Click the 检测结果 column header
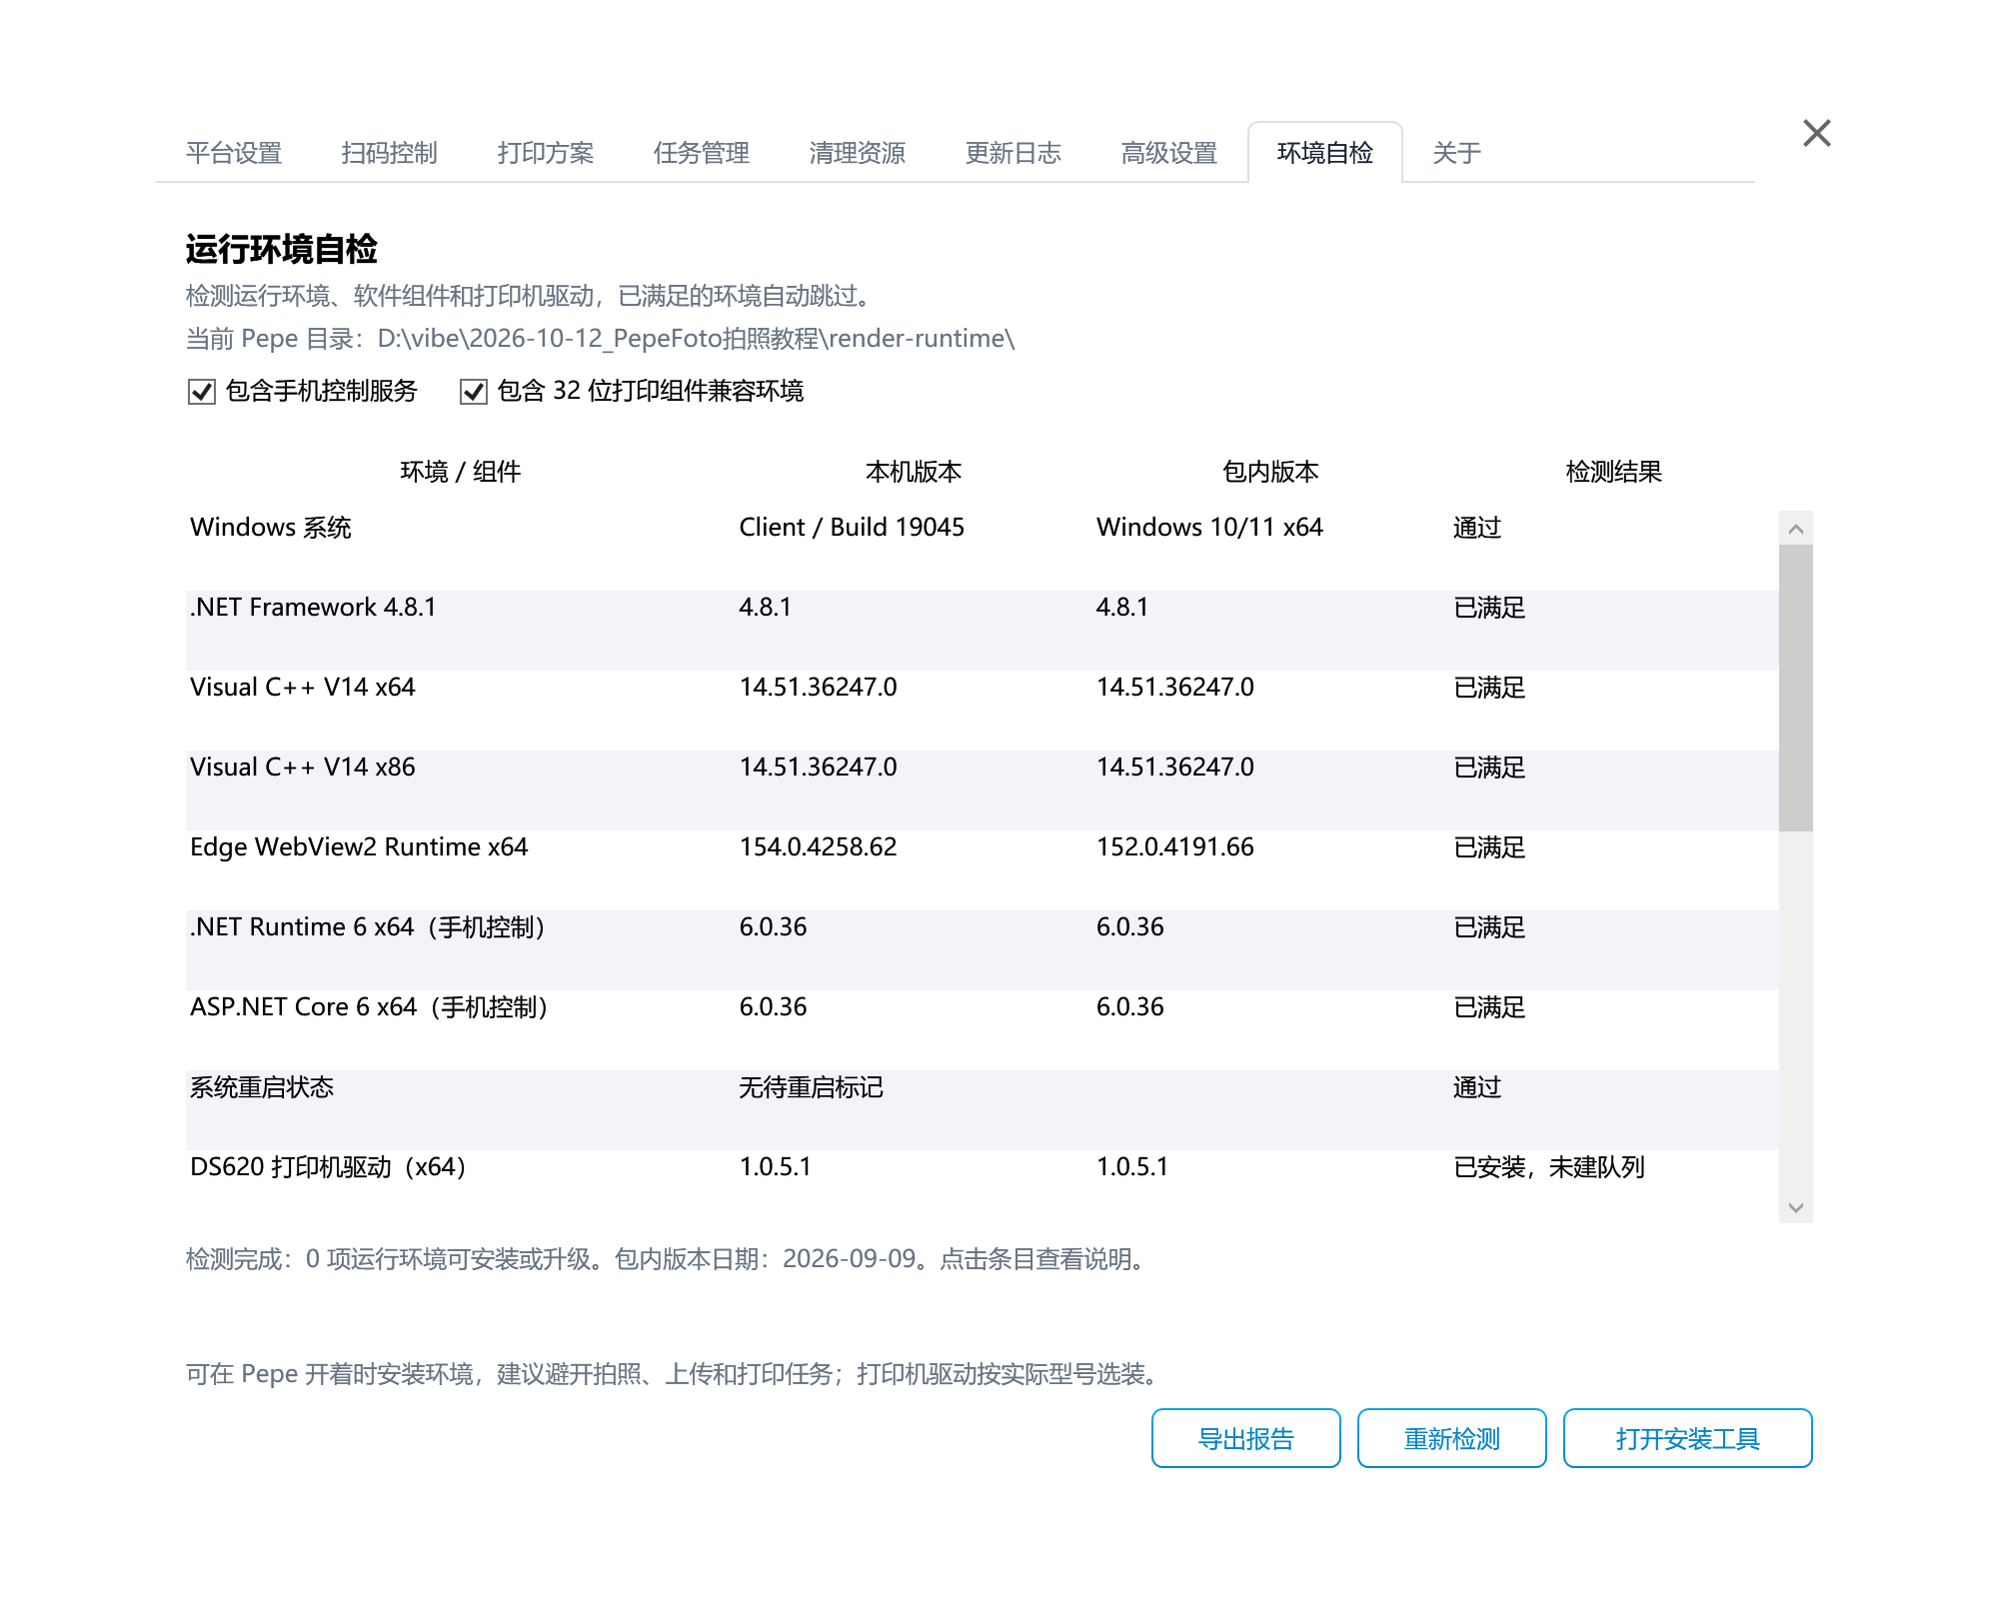Viewport: 1999px width, 1599px height. 1614,472
